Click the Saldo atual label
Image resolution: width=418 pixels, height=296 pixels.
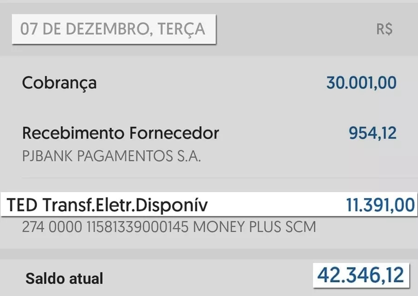64,278
